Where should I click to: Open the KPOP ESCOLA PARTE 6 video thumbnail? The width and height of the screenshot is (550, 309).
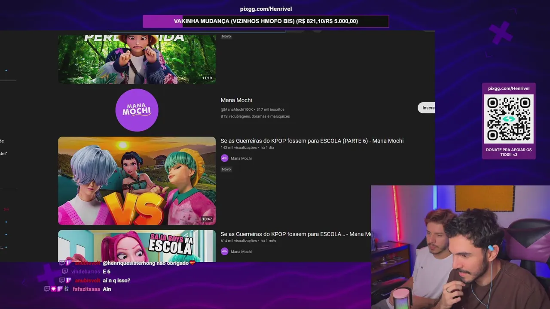click(137, 181)
